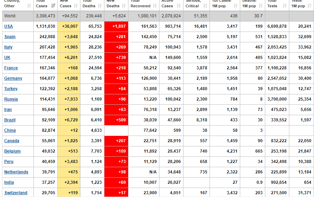Select Brazil new deaths +509 cell

(x=116, y=120)
